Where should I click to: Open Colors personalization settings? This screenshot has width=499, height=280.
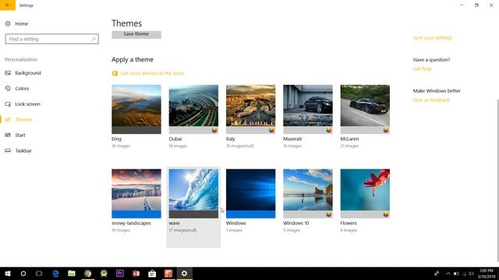22,89
